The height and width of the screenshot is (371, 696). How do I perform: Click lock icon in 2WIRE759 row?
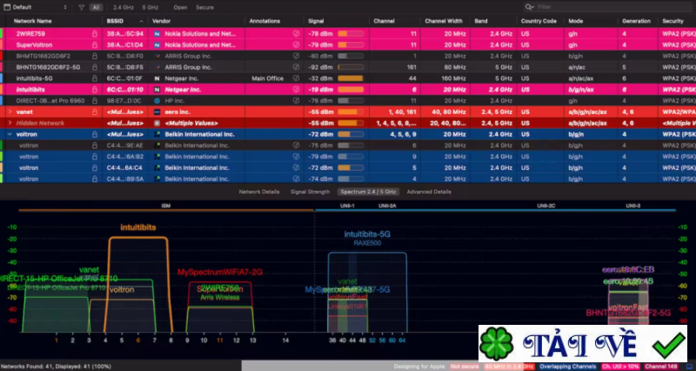[x=95, y=33]
